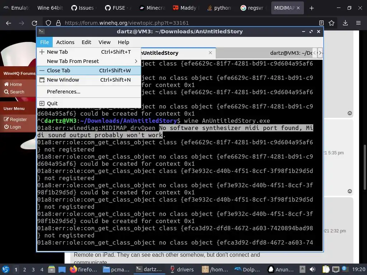Switch to the drivers taskbar window

point(182,269)
